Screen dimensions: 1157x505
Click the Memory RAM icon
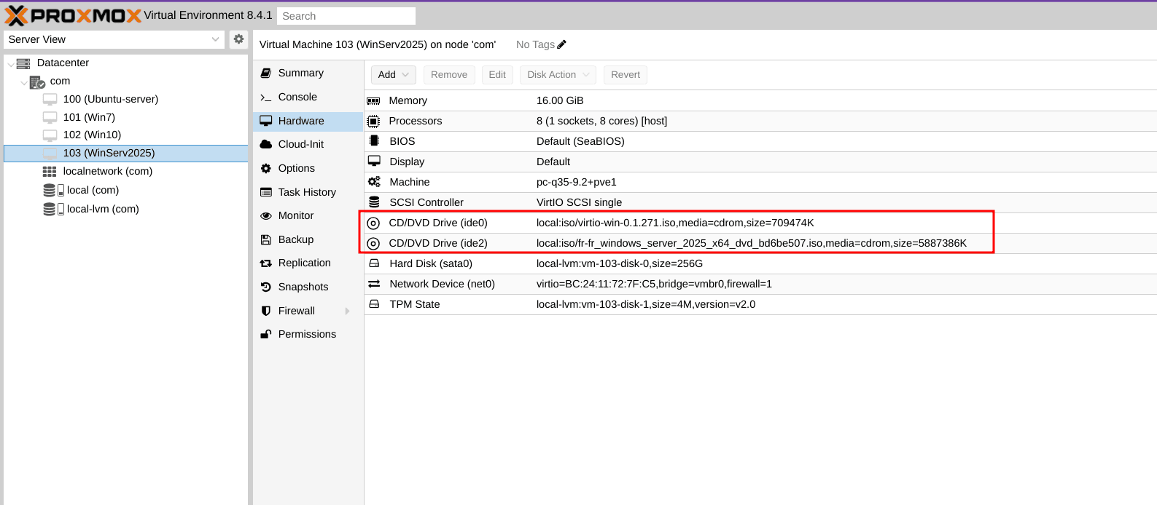pos(373,101)
